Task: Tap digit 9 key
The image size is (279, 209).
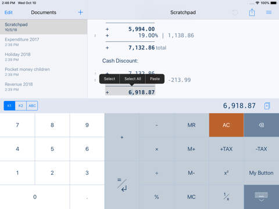Action: point(87,125)
